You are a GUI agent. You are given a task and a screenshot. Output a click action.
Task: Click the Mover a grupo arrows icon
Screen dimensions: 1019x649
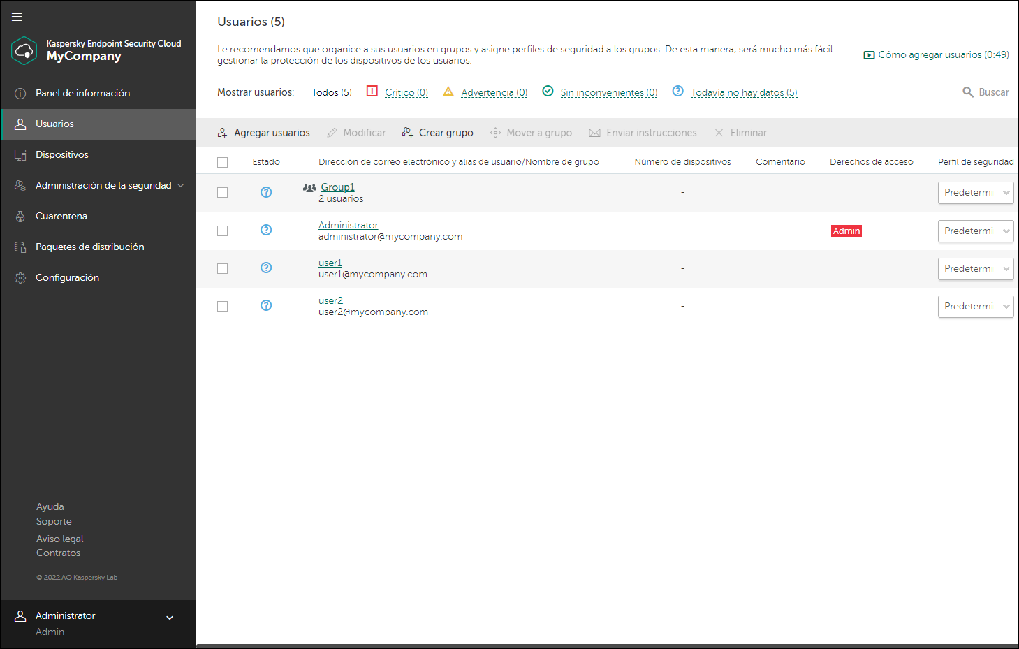[495, 133]
